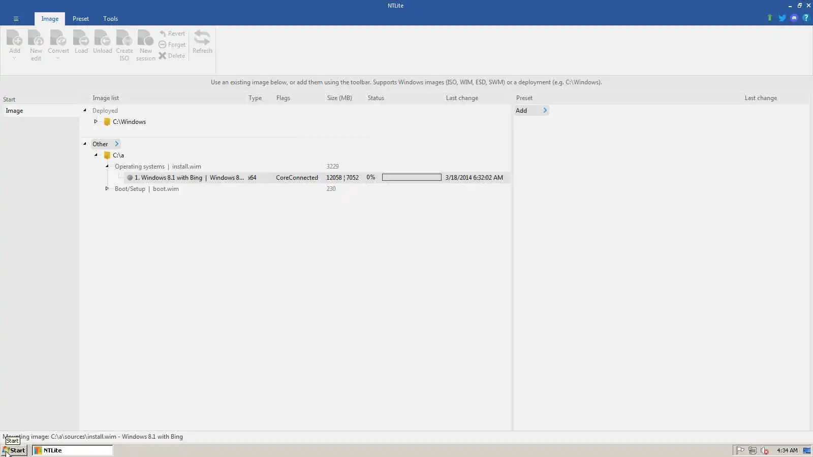
Task: Click the Revert toolbar button
Action: coord(172,34)
